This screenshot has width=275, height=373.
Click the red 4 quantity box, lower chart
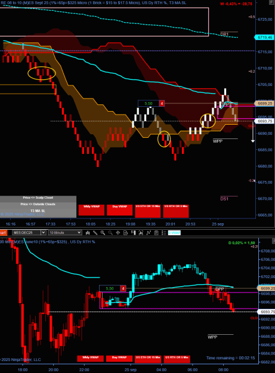(x=123, y=288)
